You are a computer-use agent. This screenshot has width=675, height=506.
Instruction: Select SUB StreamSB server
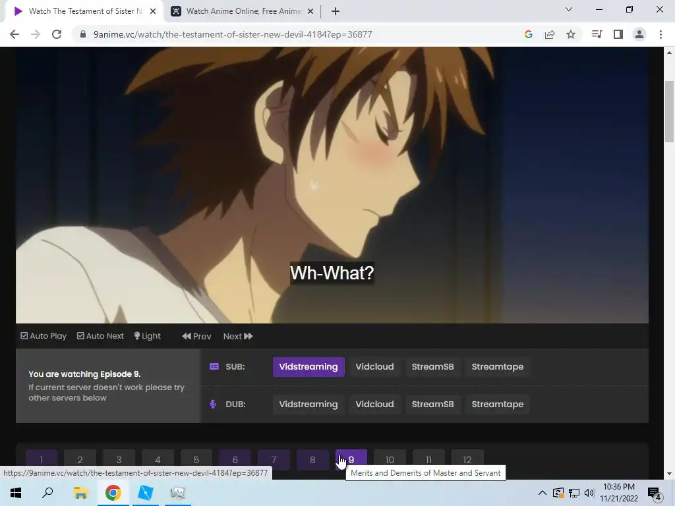tap(432, 367)
